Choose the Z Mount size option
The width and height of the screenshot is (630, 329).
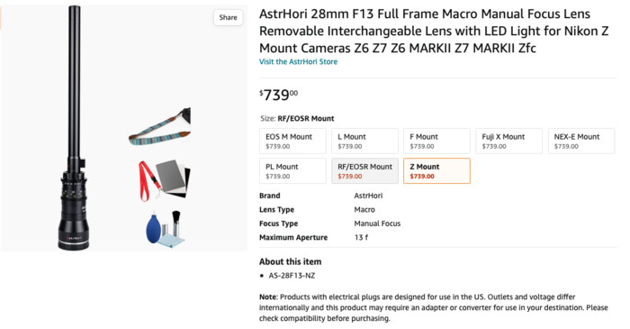(436, 171)
